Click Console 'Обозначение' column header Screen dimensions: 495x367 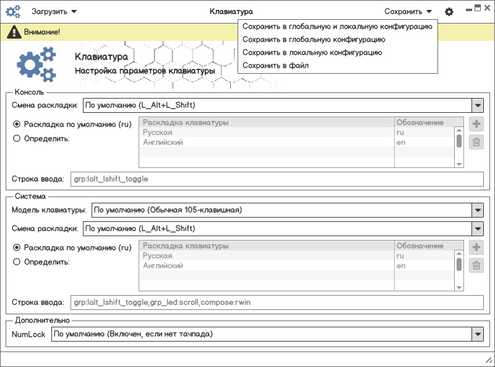click(429, 123)
